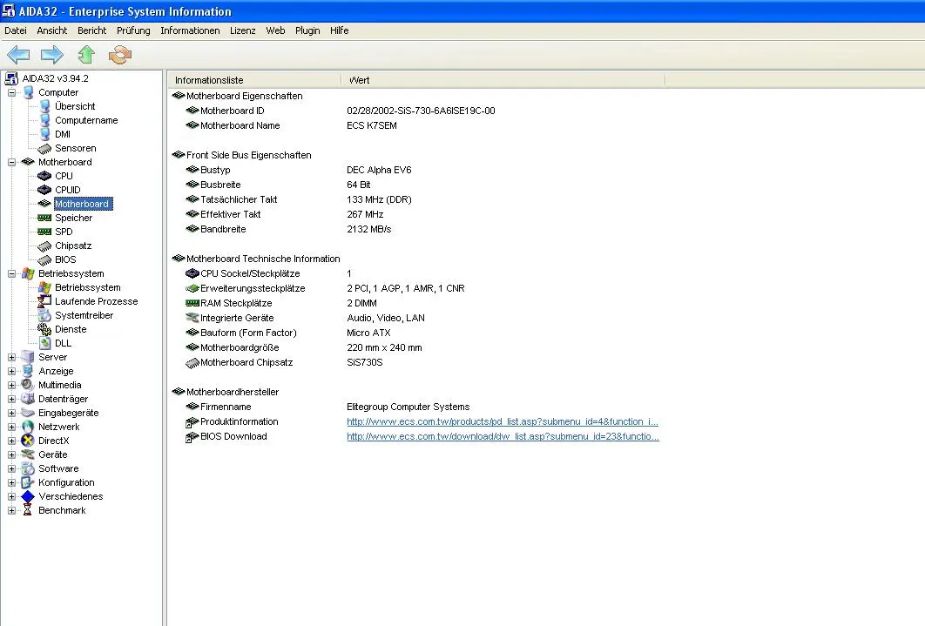The image size is (925, 626).
Task: Open the Plugin menu
Action: tap(307, 30)
